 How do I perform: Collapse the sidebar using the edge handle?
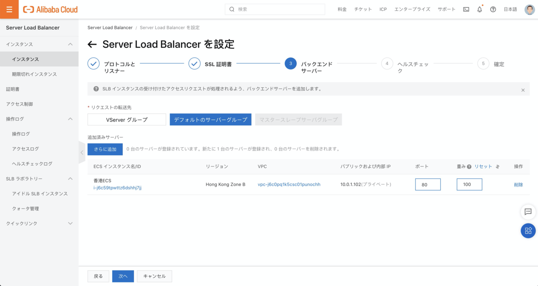(x=82, y=153)
